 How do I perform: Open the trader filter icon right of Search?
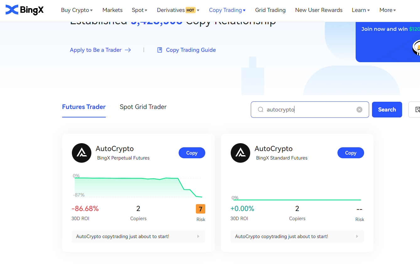pos(417,110)
